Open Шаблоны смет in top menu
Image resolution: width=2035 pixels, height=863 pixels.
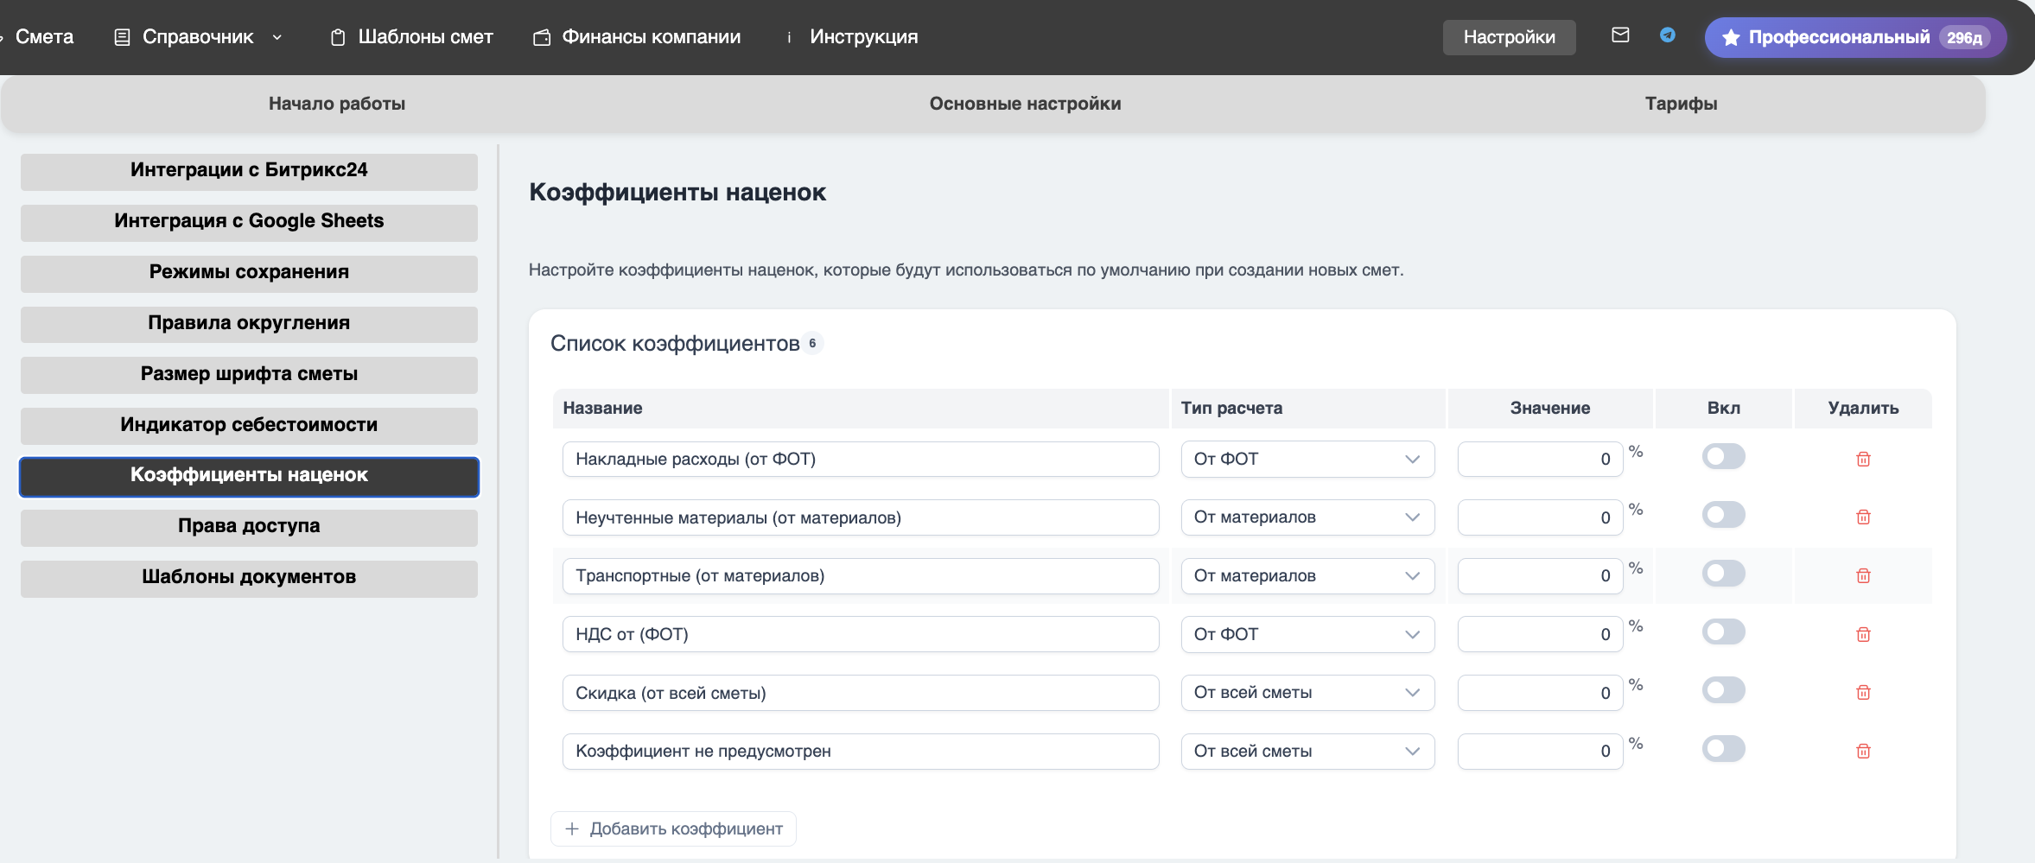click(x=412, y=37)
